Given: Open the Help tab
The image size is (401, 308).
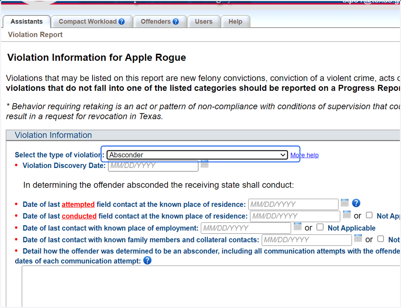Looking at the screenshot, I should click(x=235, y=21).
